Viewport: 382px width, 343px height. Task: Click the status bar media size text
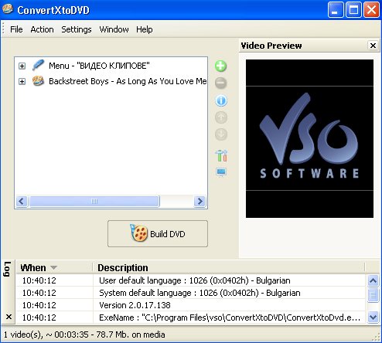pos(84,335)
